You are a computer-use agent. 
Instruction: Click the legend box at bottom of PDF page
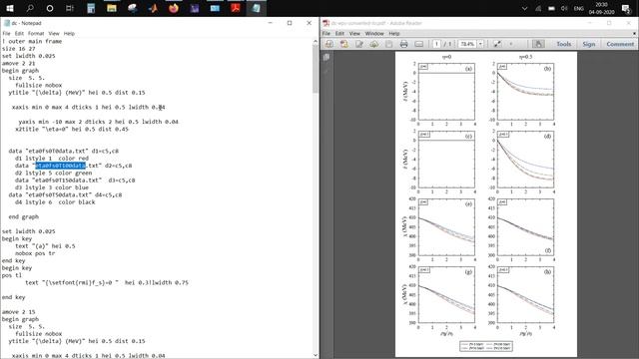click(486, 346)
